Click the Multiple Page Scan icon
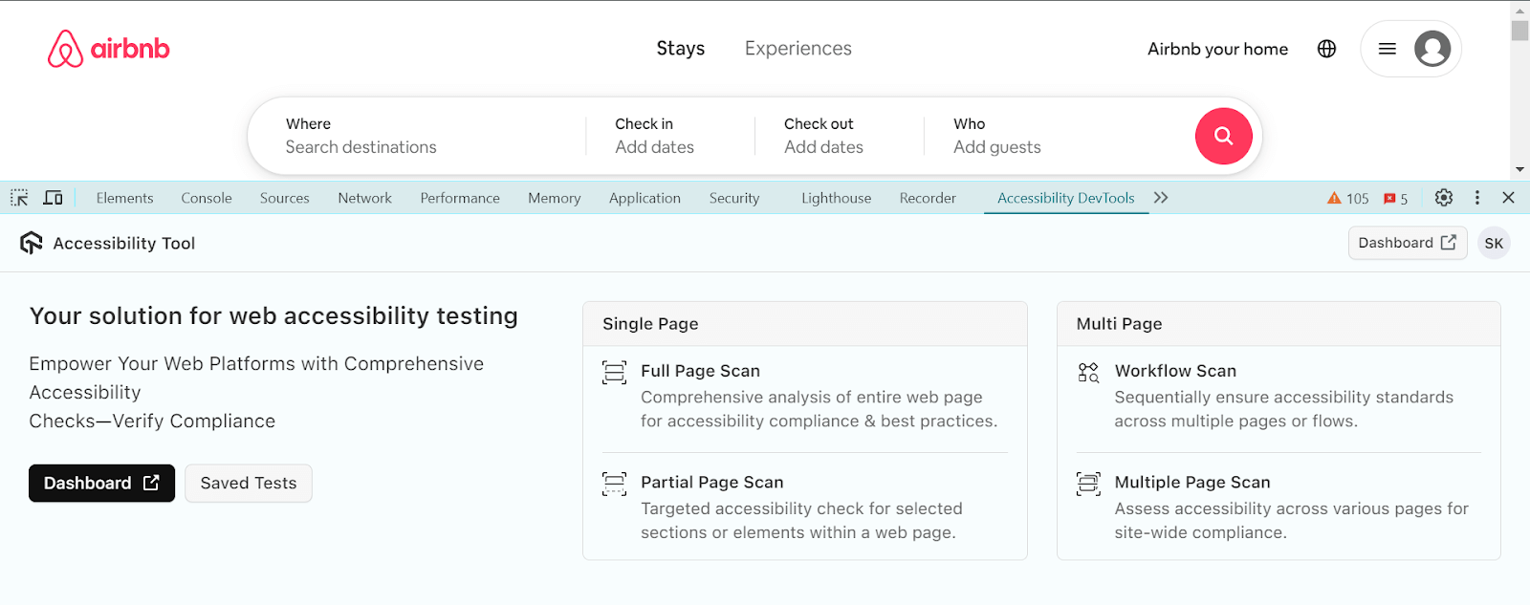This screenshot has height=605, width=1530. click(x=1088, y=484)
